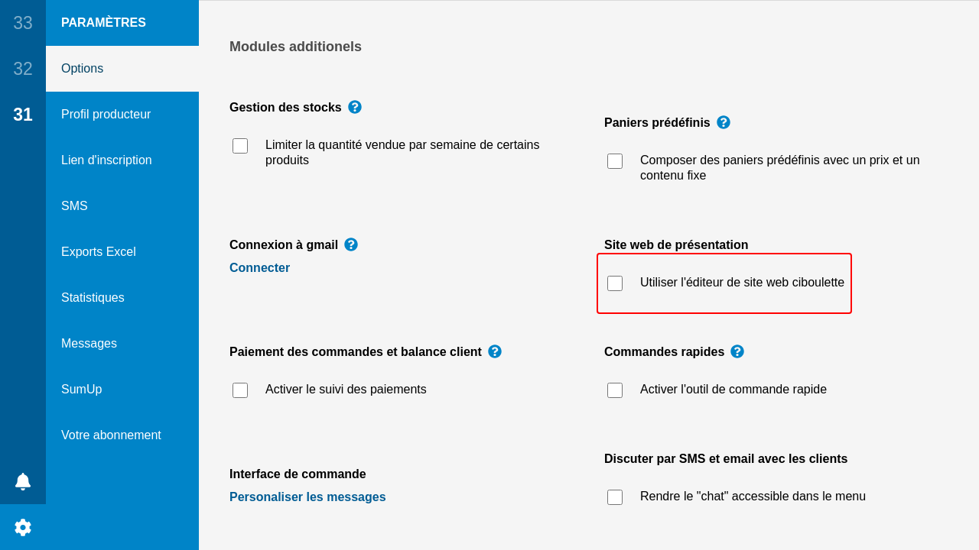Click the Connecter gmail link
979x550 pixels.
[259, 268]
